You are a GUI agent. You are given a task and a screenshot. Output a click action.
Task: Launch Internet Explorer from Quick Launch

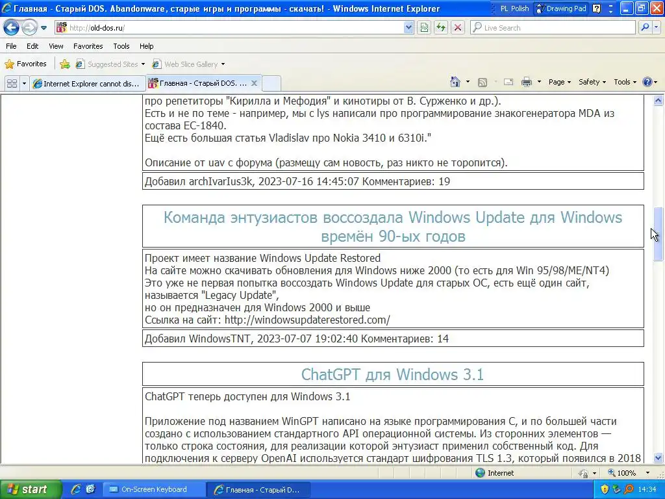pyautogui.click(x=76, y=490)
